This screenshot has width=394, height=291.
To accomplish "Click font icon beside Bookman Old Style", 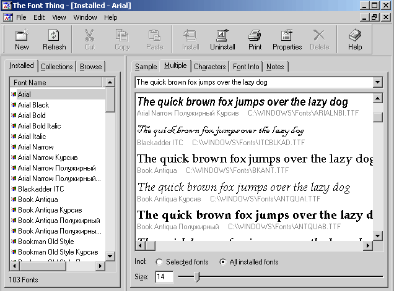I will pyautogui.click(x=14, y=242).
